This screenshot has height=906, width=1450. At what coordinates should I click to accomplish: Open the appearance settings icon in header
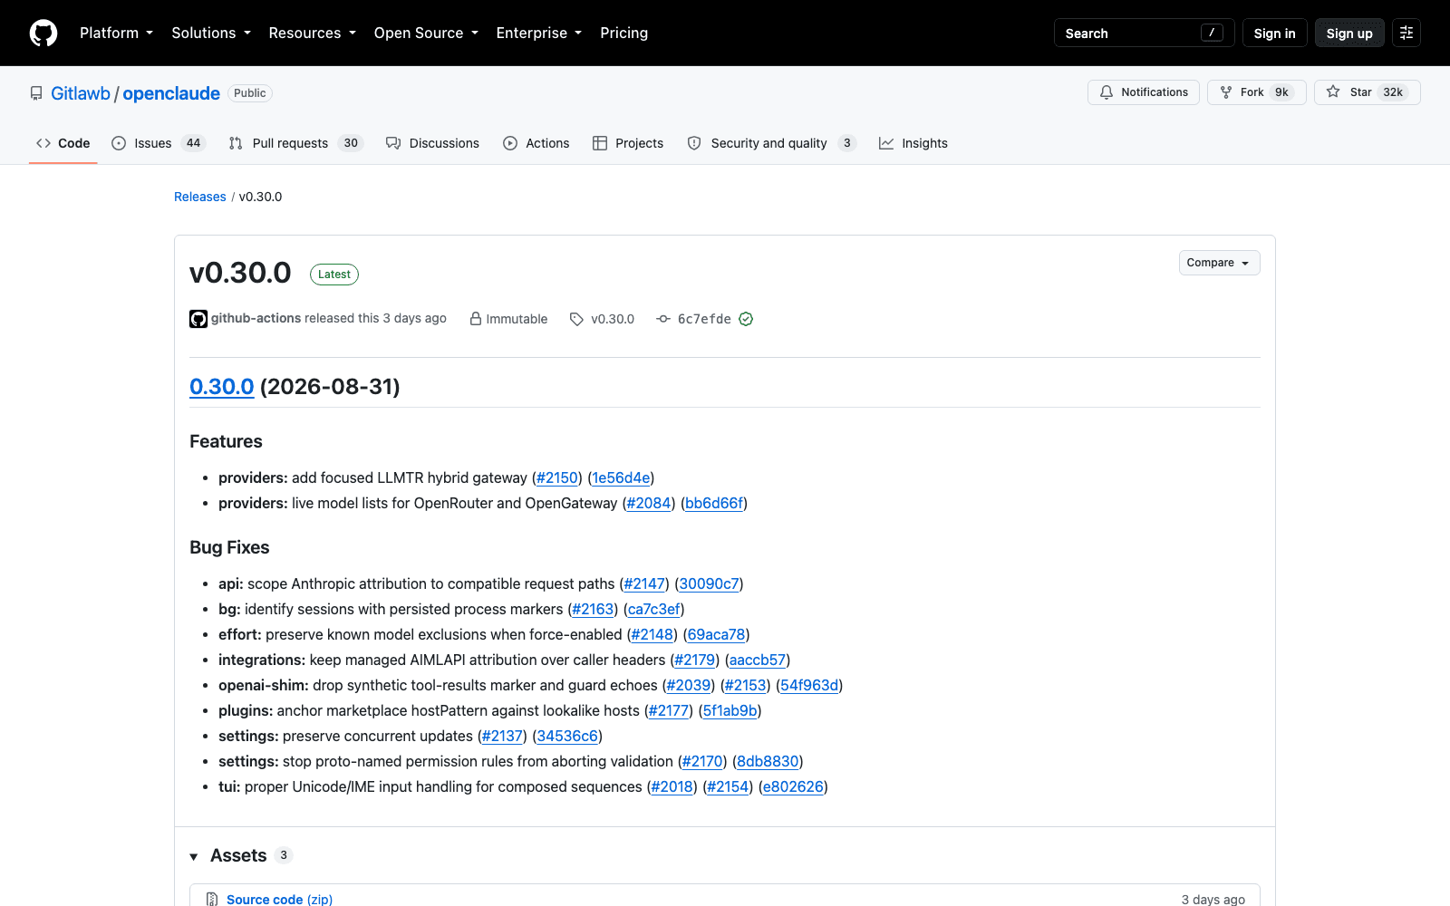(1406, 33)
